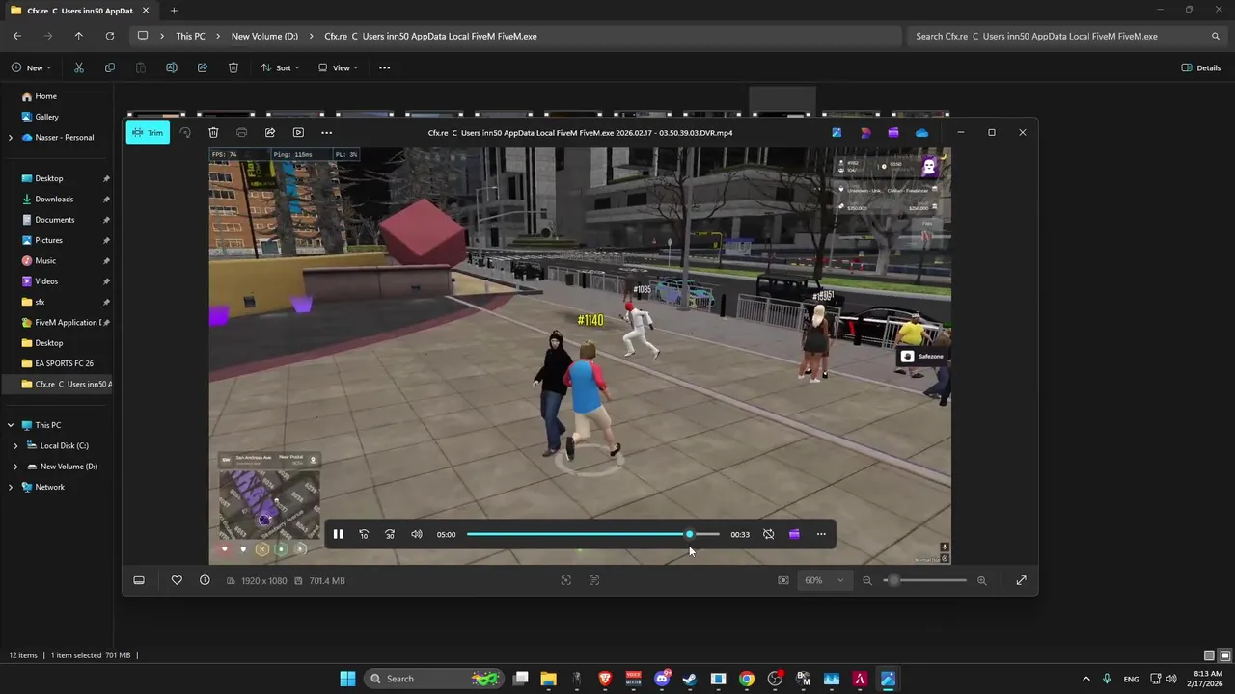Click Share icon in File Explorer toolbar
Image resolution: width=1235 pixels, height=694 pixels.
(x=203, y=67)
